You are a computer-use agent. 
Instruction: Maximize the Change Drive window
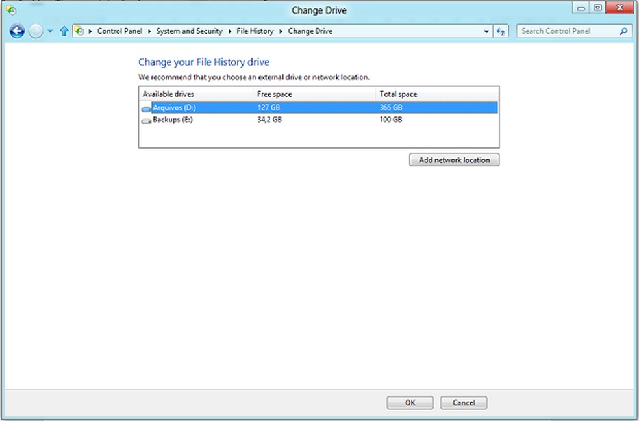597,8
